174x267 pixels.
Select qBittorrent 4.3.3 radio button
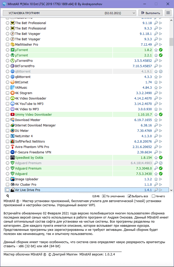(x=7, y=77)
